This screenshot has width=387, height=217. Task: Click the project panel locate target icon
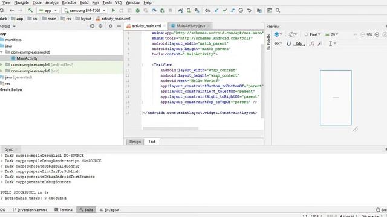coord(92,26)
